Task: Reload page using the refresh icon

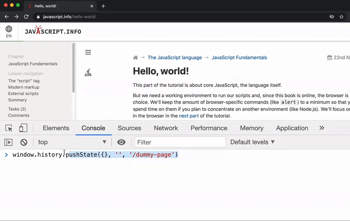Action: (26, 17)
